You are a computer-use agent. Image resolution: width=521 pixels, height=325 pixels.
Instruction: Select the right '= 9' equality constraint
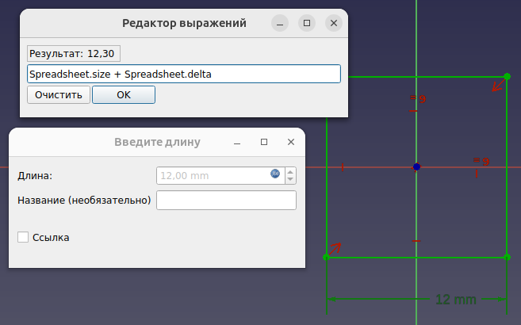pyautogui.click(x=481, y=162)
